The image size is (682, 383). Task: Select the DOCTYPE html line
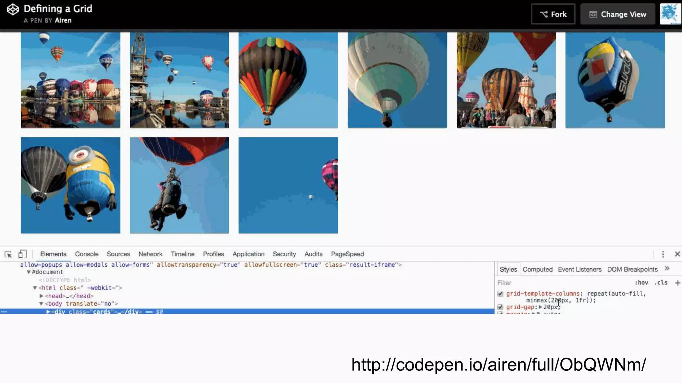65,280
